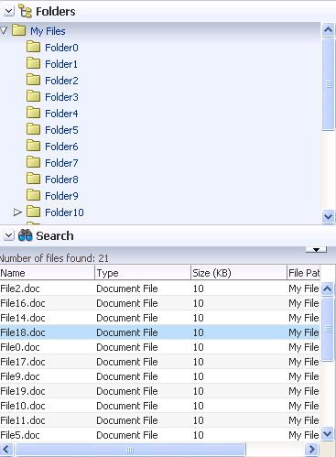Click the My Files folder icon

pos(18,30)
